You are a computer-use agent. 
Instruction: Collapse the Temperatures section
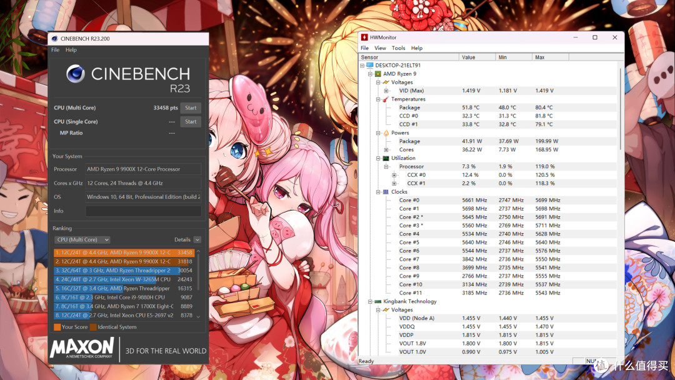(x=378, y=99)
